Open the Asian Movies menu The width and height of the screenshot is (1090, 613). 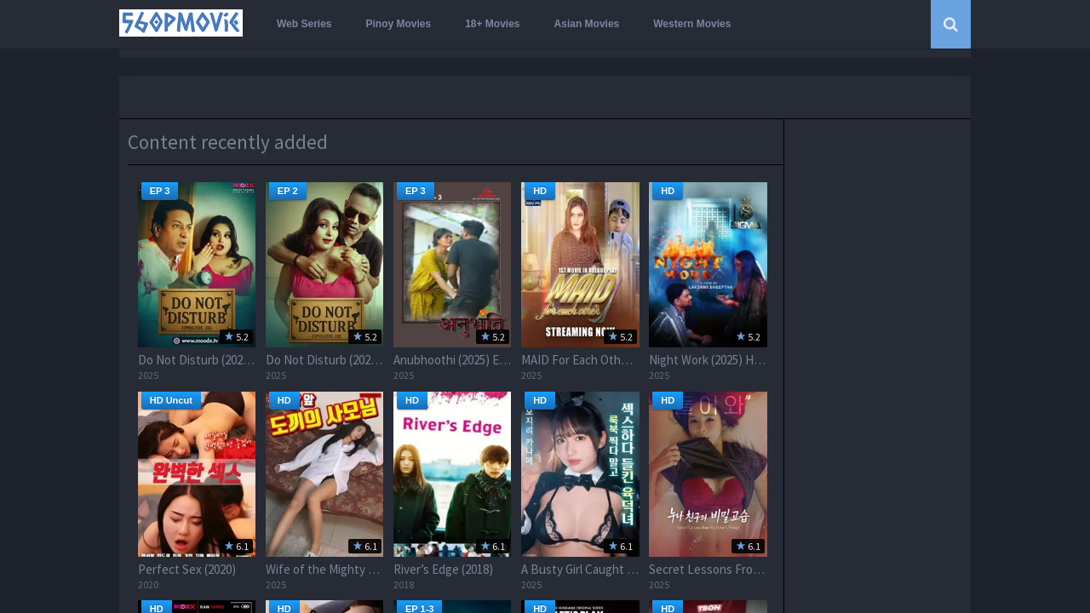[587, 24]
